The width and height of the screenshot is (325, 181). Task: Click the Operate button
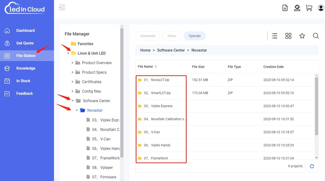[195, 36]
